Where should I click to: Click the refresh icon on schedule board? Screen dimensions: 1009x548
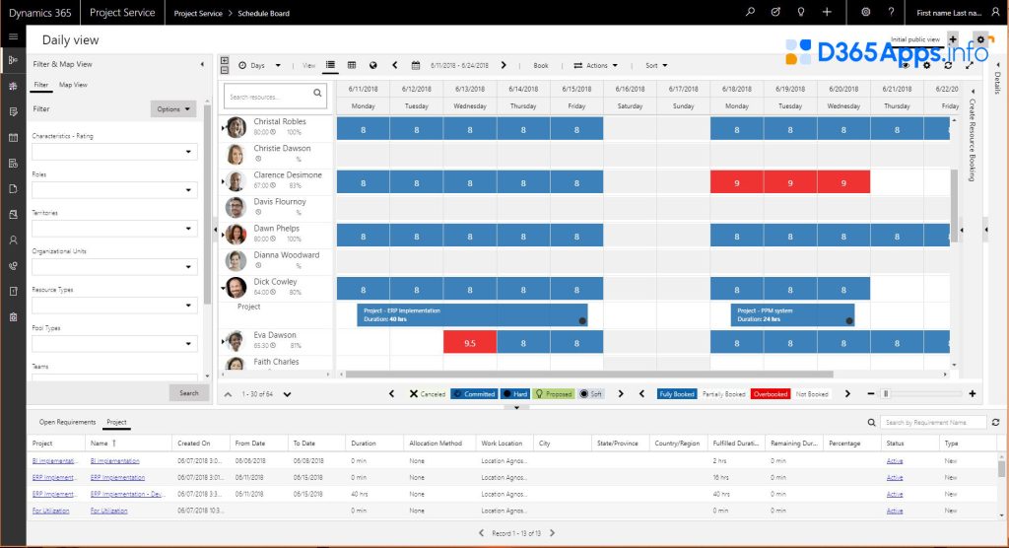(948, 65)
